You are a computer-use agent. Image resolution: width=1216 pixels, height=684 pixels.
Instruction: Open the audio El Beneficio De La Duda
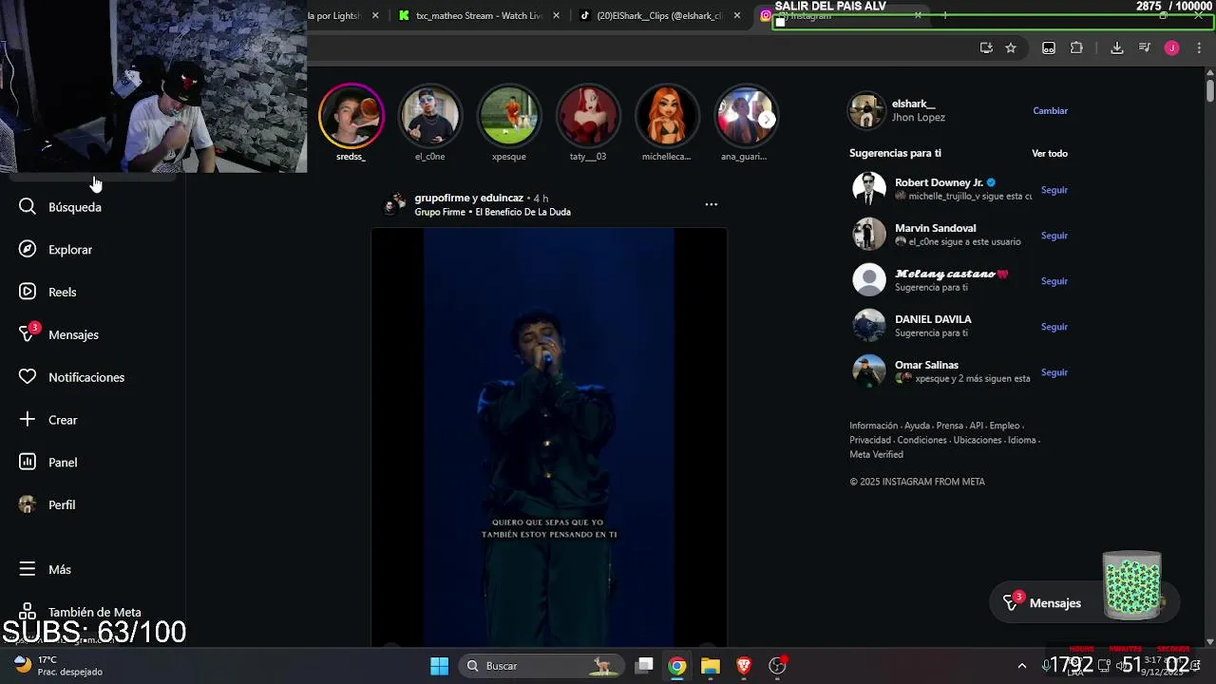pos(522,212)
